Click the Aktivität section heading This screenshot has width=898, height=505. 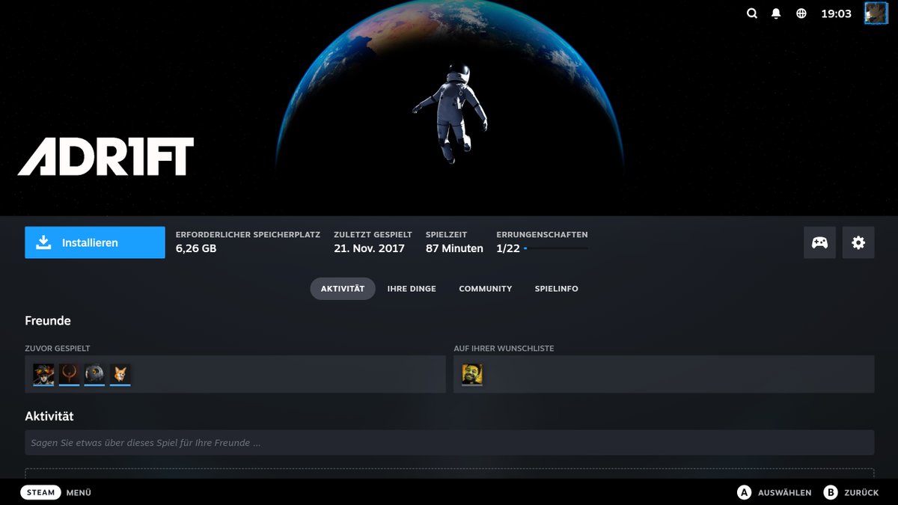click(x=49, y=416)
